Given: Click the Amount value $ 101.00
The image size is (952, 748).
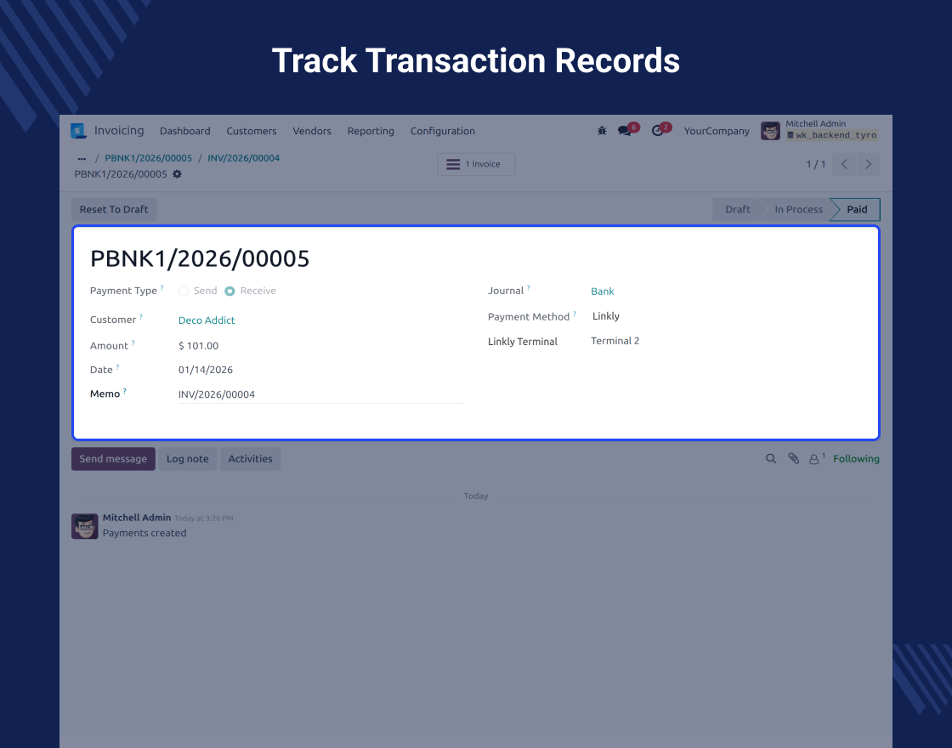Looking at the screenshot, I should tap(199, 346).
